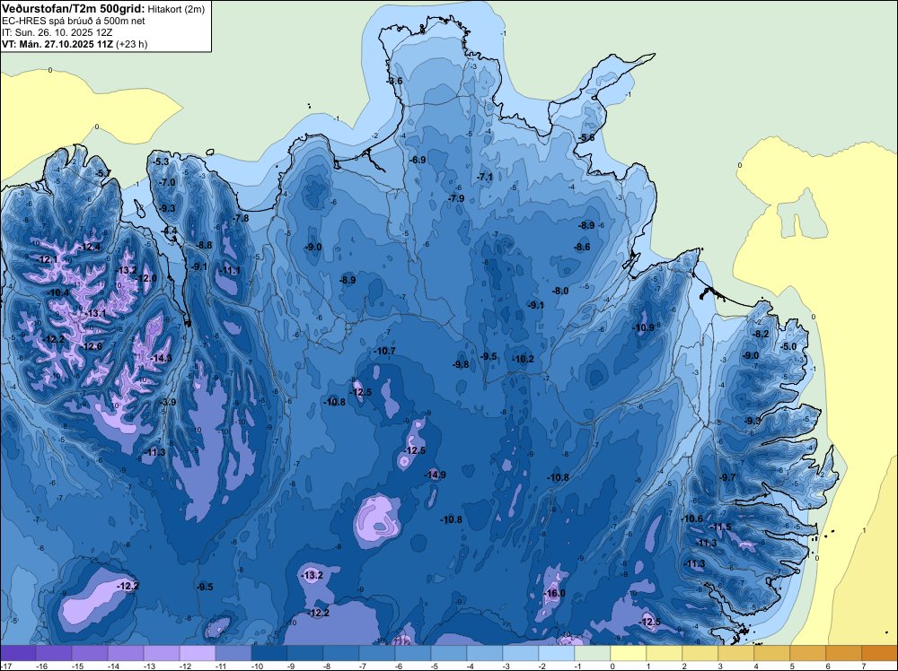The height and width of the screenshot is (671, 898).
Task: Click the -5.6 temperature value on map
Action: 586,138
